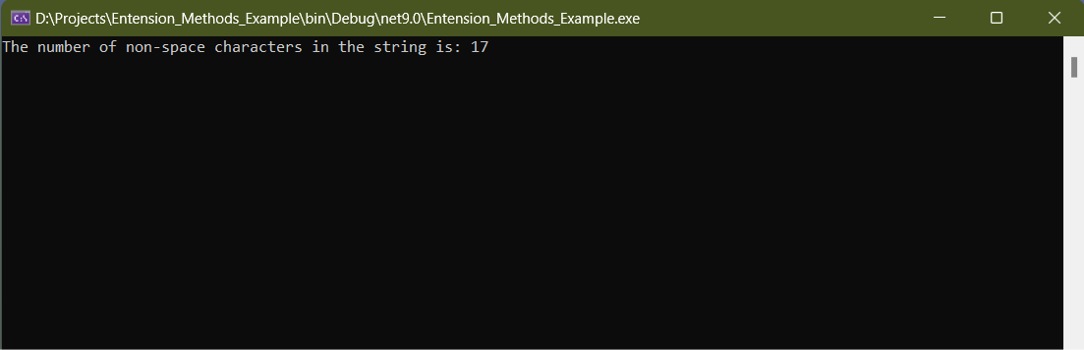Click the number 17 in the console output

pos(480,47)
